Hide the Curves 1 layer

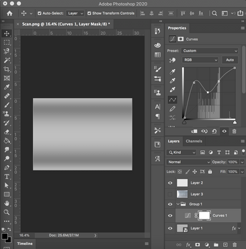(170, 215)
